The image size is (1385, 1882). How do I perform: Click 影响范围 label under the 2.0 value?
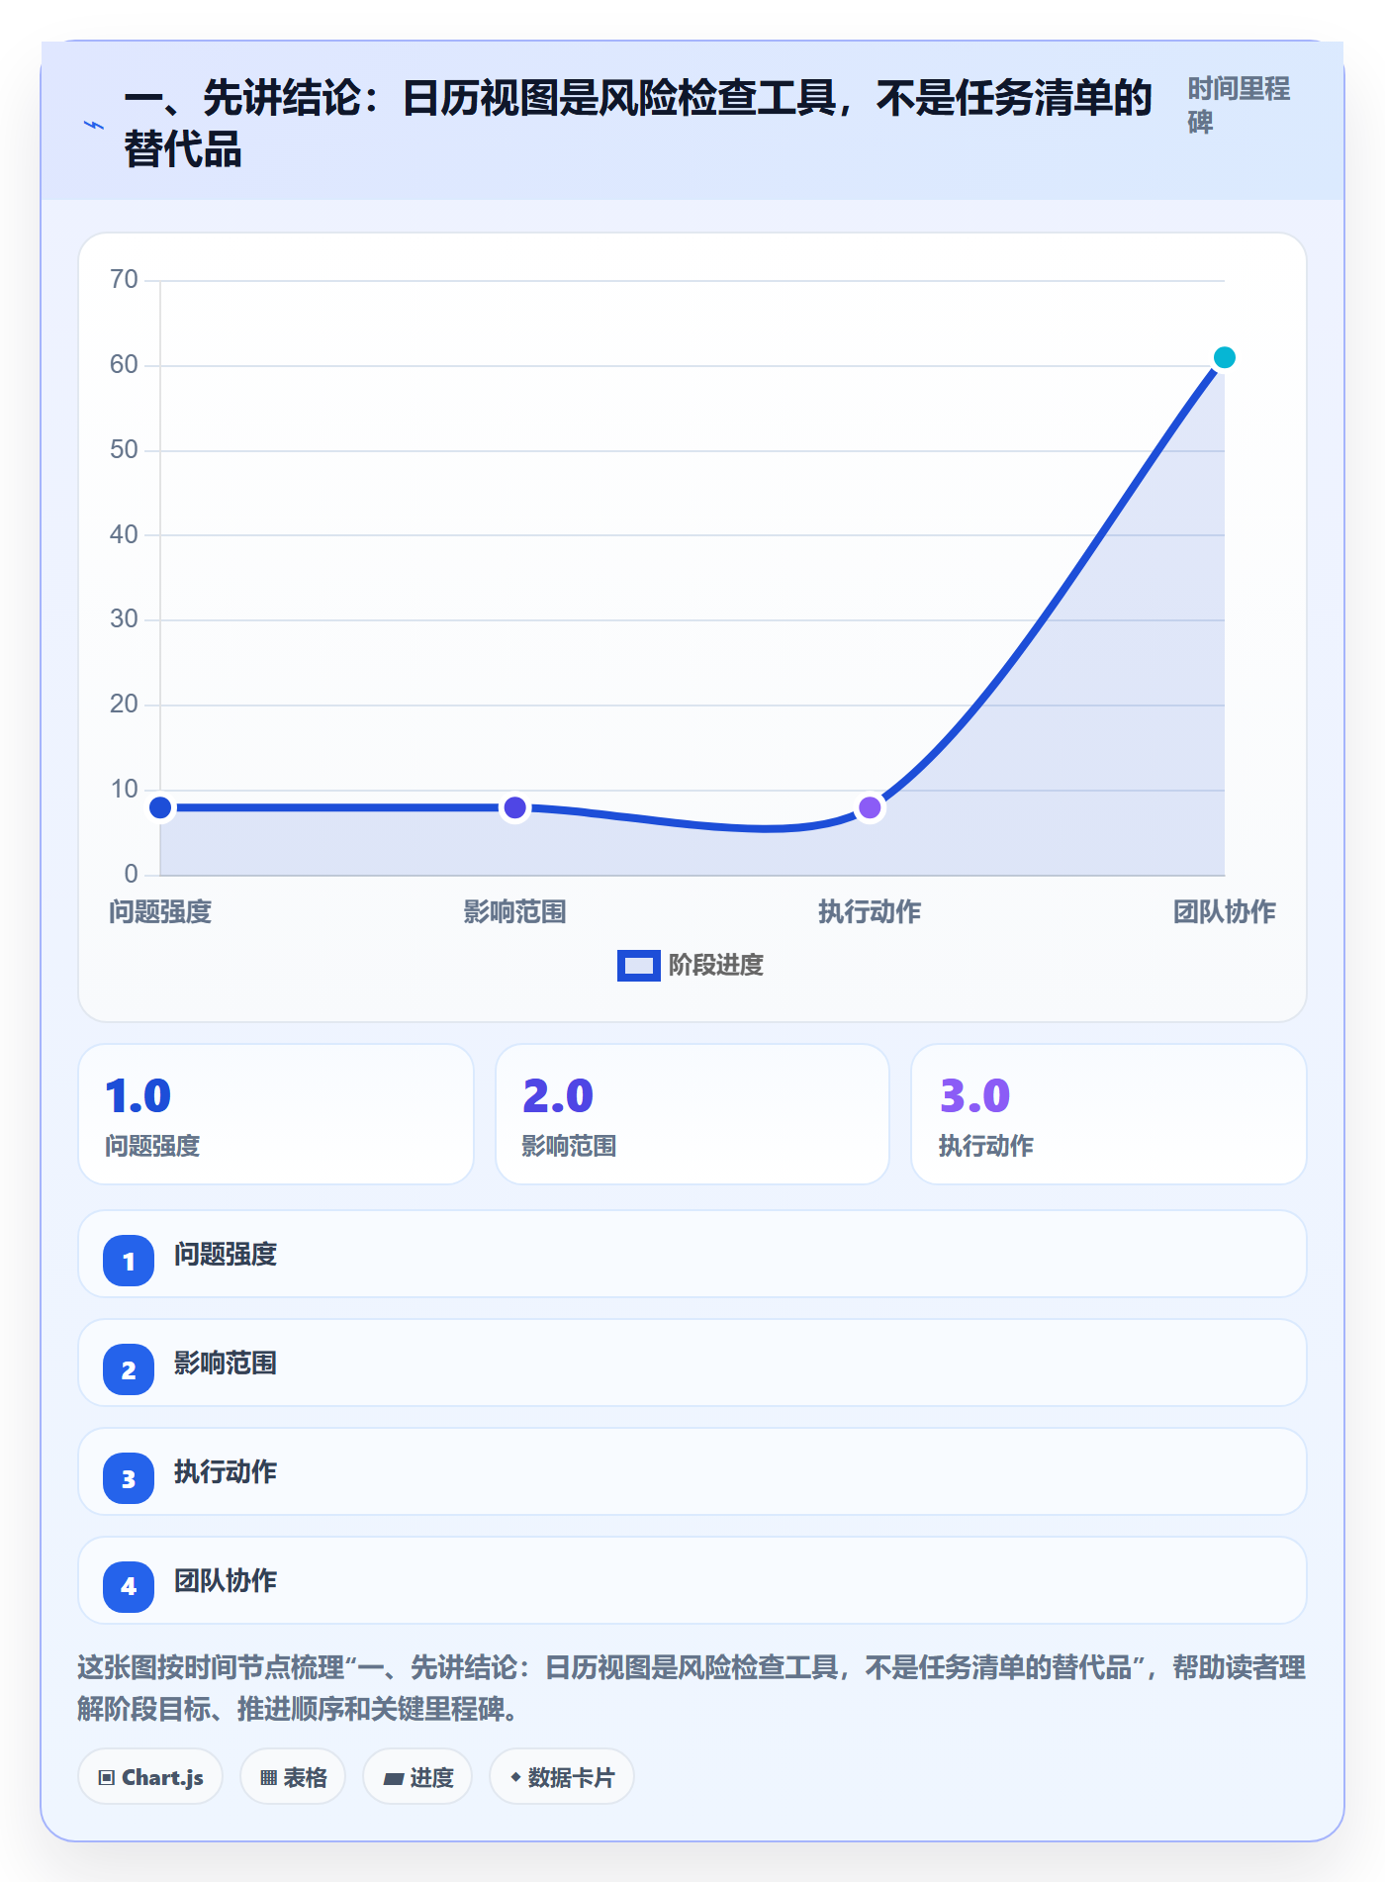[x=570, y=1146]
